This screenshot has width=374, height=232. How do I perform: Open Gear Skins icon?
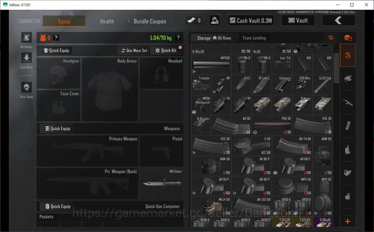(x=27, y=88)
